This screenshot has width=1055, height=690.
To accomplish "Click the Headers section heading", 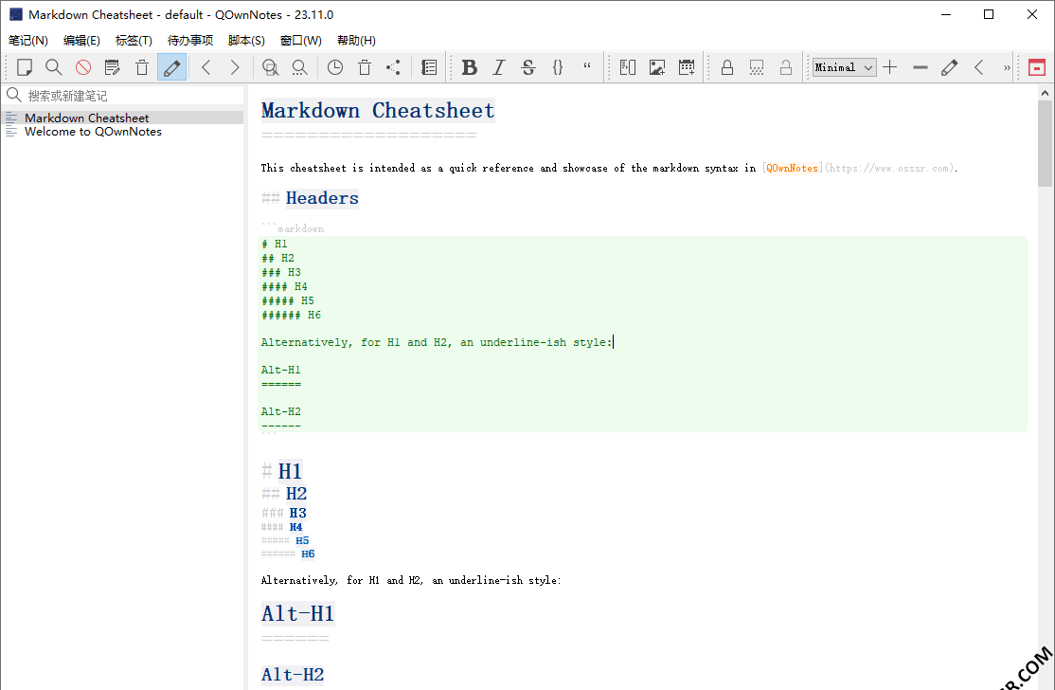I will 322,199.
